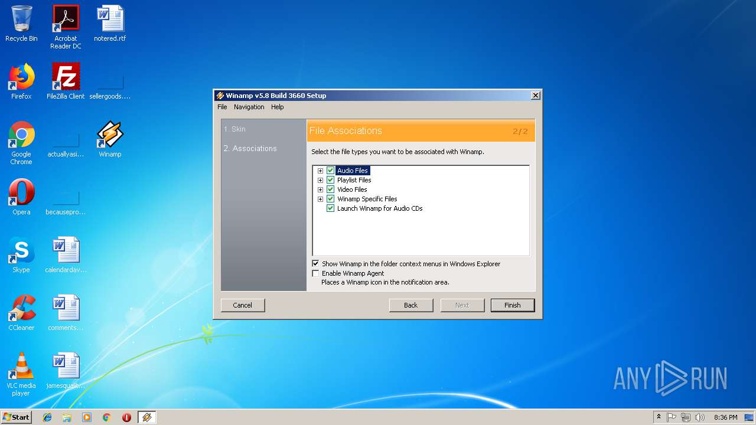Go to the 1. Skin step

(234, 129)
